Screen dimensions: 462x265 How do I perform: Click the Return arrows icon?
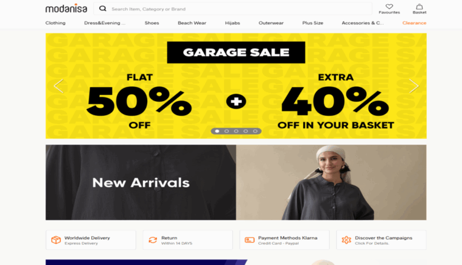[153, 240]
